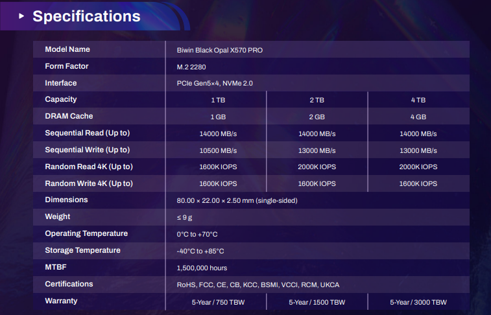
Task: Click the Specifications heading text
Action: 86,16
